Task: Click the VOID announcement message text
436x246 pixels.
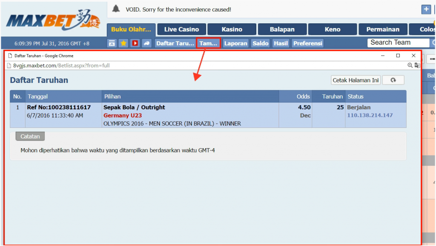Action: [x=178, y=9]
